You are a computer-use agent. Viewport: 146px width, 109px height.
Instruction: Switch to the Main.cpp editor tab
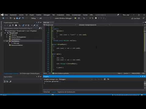(46, 22)
